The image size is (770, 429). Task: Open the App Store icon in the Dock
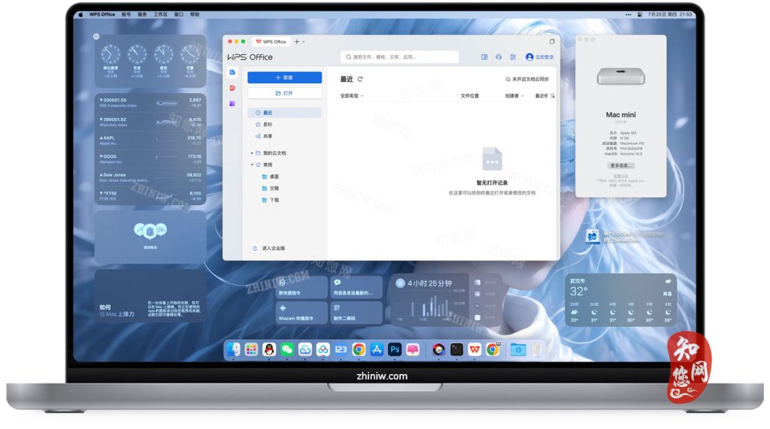[x=377, y=349]
